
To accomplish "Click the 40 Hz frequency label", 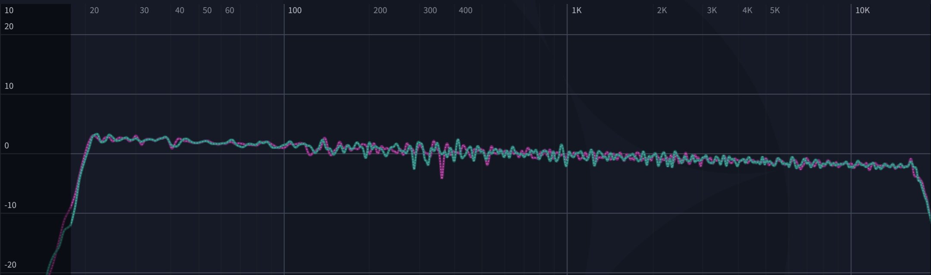I will [x=179, y=10].
